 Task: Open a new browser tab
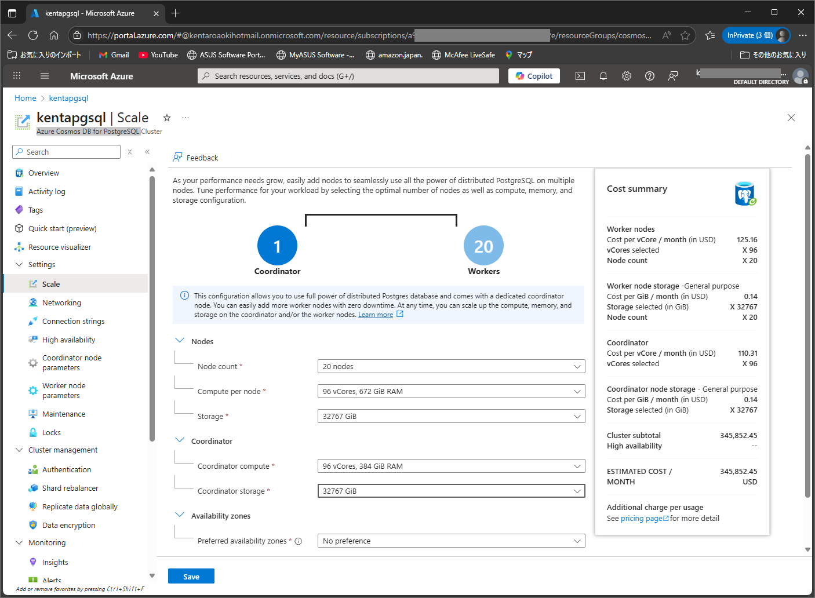tap(176, 13)
